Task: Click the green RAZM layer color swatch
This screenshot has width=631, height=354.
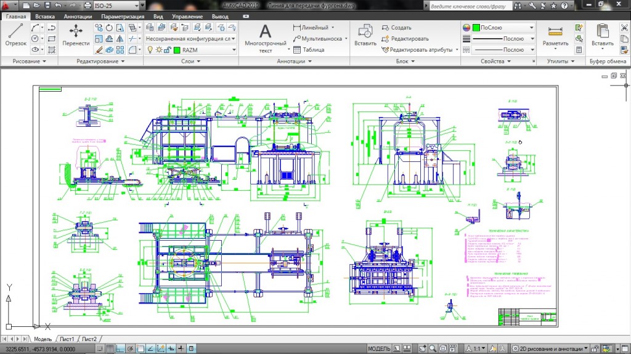Action: 177,50
